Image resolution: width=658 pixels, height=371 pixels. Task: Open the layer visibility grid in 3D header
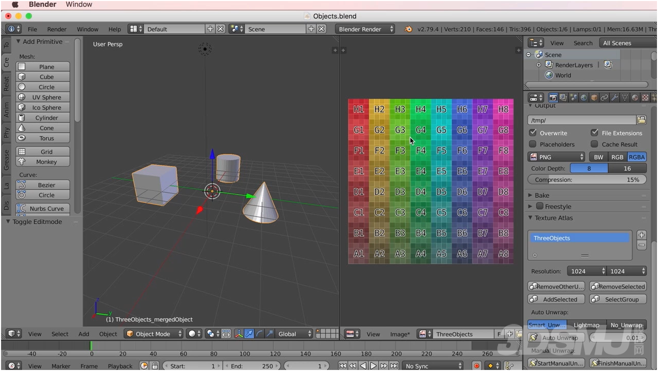[x=327, y=334]
